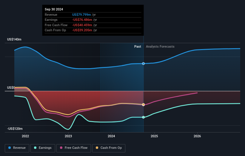
Task: Click the -US$120m y-axis label
Action: [15, 129]
